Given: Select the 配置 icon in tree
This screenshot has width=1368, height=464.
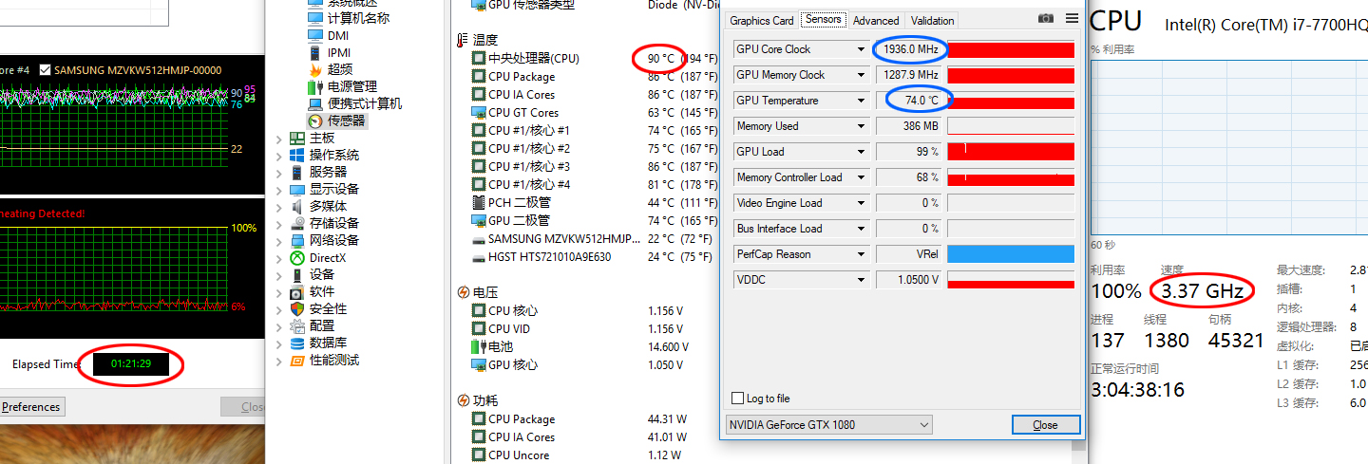Looking at the screenshot, I should 297,325.
